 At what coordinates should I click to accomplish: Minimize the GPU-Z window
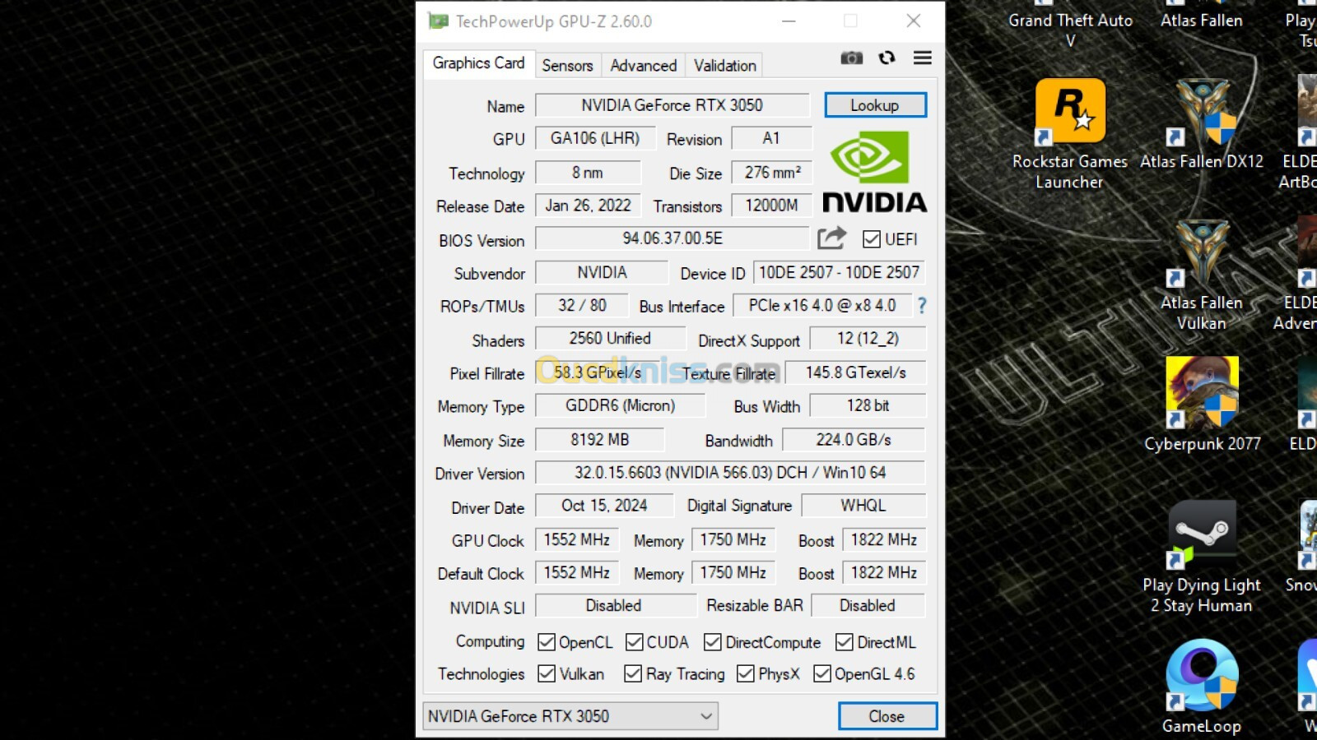point(789,21)
